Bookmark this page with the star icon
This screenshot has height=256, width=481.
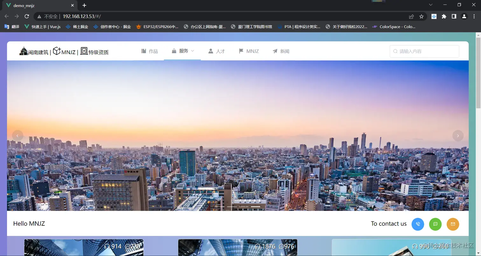(x=422, y=16)
